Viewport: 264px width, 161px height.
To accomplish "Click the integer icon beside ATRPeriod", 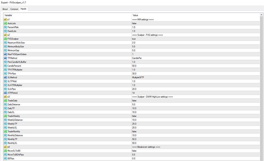I will (5, 93).
